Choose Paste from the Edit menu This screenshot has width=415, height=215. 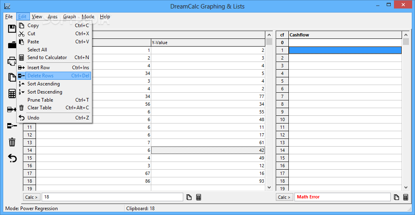pos(55,42)
